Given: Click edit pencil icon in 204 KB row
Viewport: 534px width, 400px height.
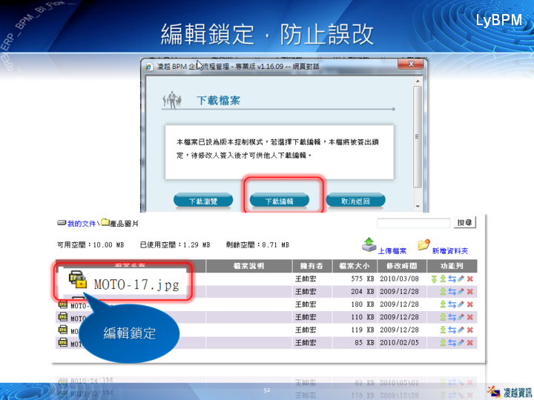Looking at the screenshot, I should click(461, 292).
